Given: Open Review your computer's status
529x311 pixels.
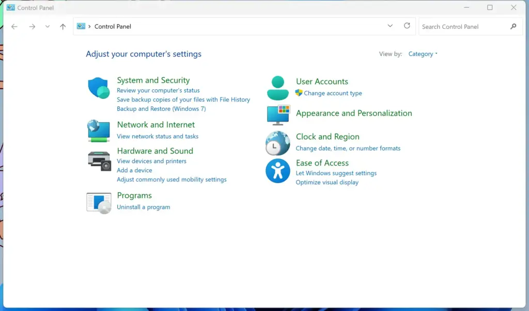Looking at the screenshot, I should [158, 90].
